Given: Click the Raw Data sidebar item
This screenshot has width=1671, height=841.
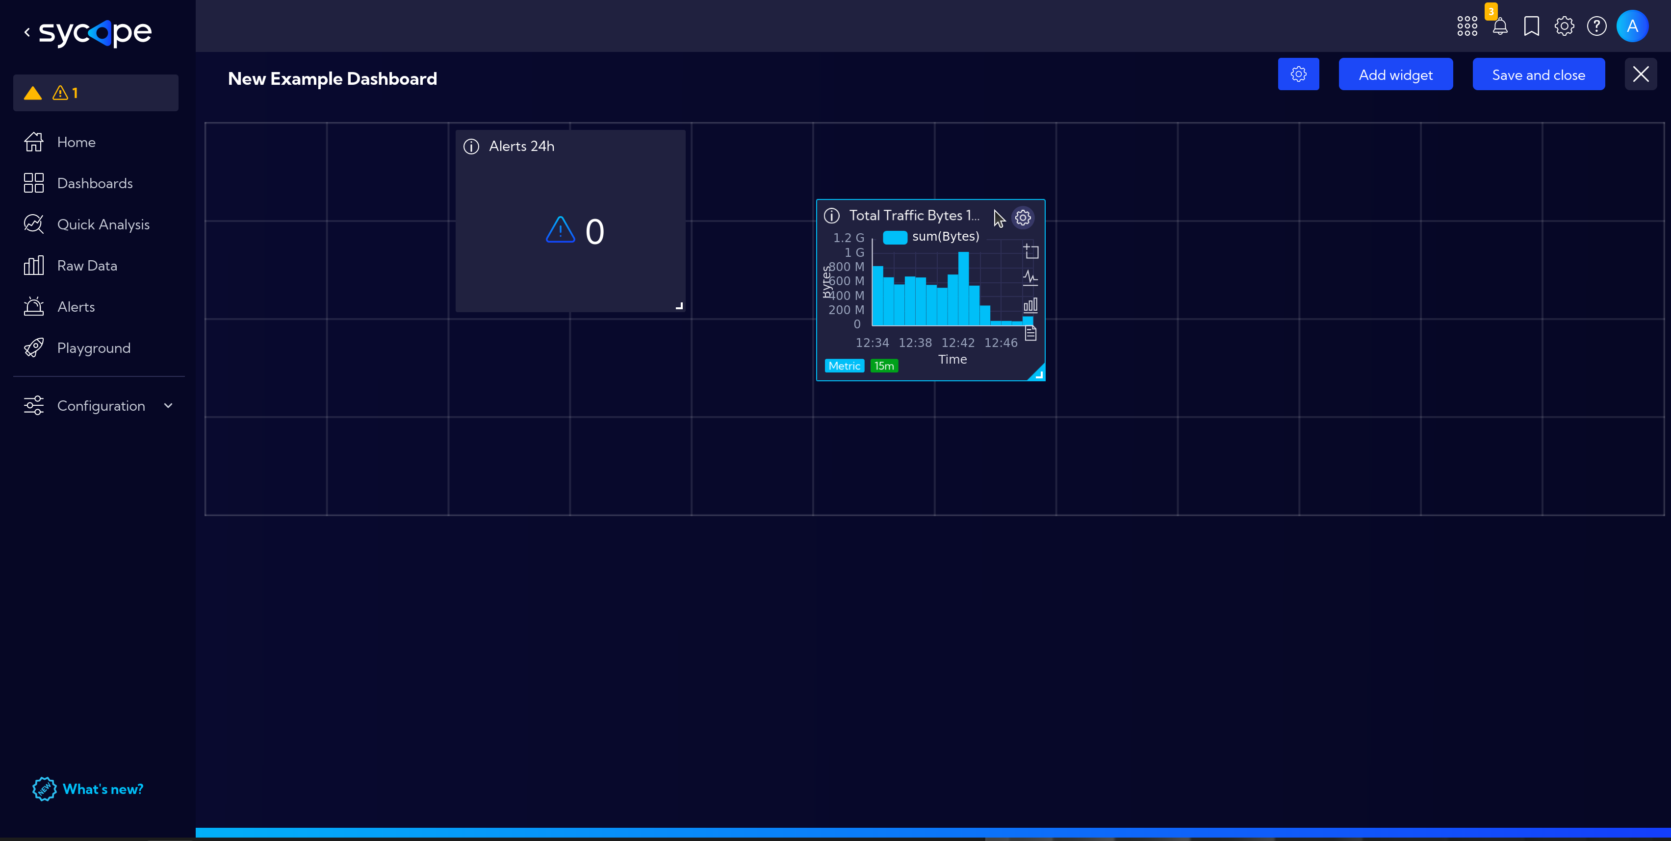Looking at the screenshot, I should [x=87, y=265].
